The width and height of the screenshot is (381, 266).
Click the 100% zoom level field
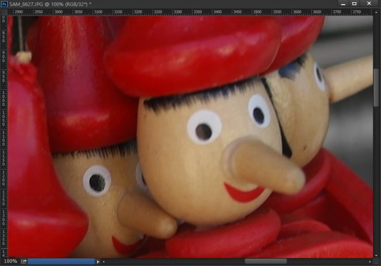click(10, 261)
